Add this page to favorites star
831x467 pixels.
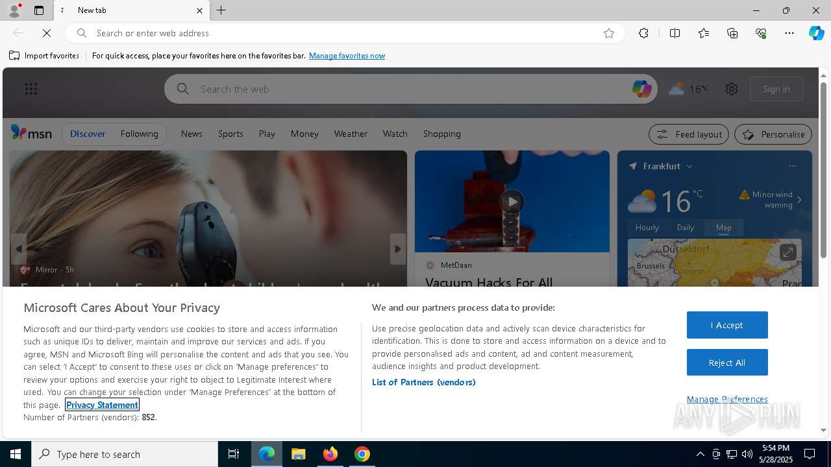point(609,33)
